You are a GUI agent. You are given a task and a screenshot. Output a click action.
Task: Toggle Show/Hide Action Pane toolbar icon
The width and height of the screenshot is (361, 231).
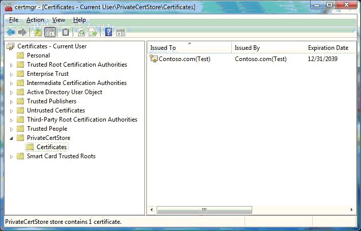(x=121, y=33)
